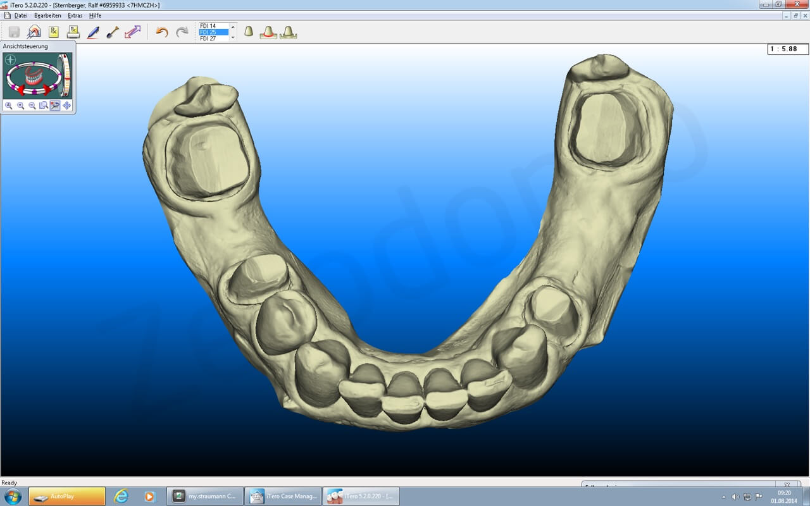Select FDI 25 in the tooth list
The image size is (810, 506).
(x=214, y=32)
